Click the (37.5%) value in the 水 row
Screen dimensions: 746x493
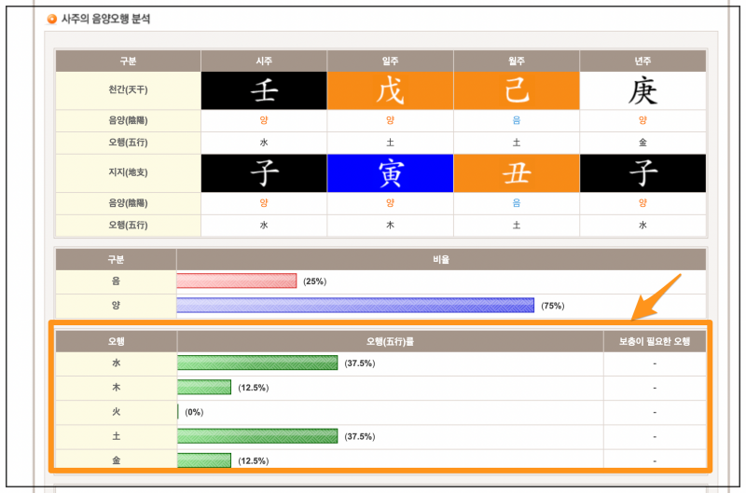[360, 363]
